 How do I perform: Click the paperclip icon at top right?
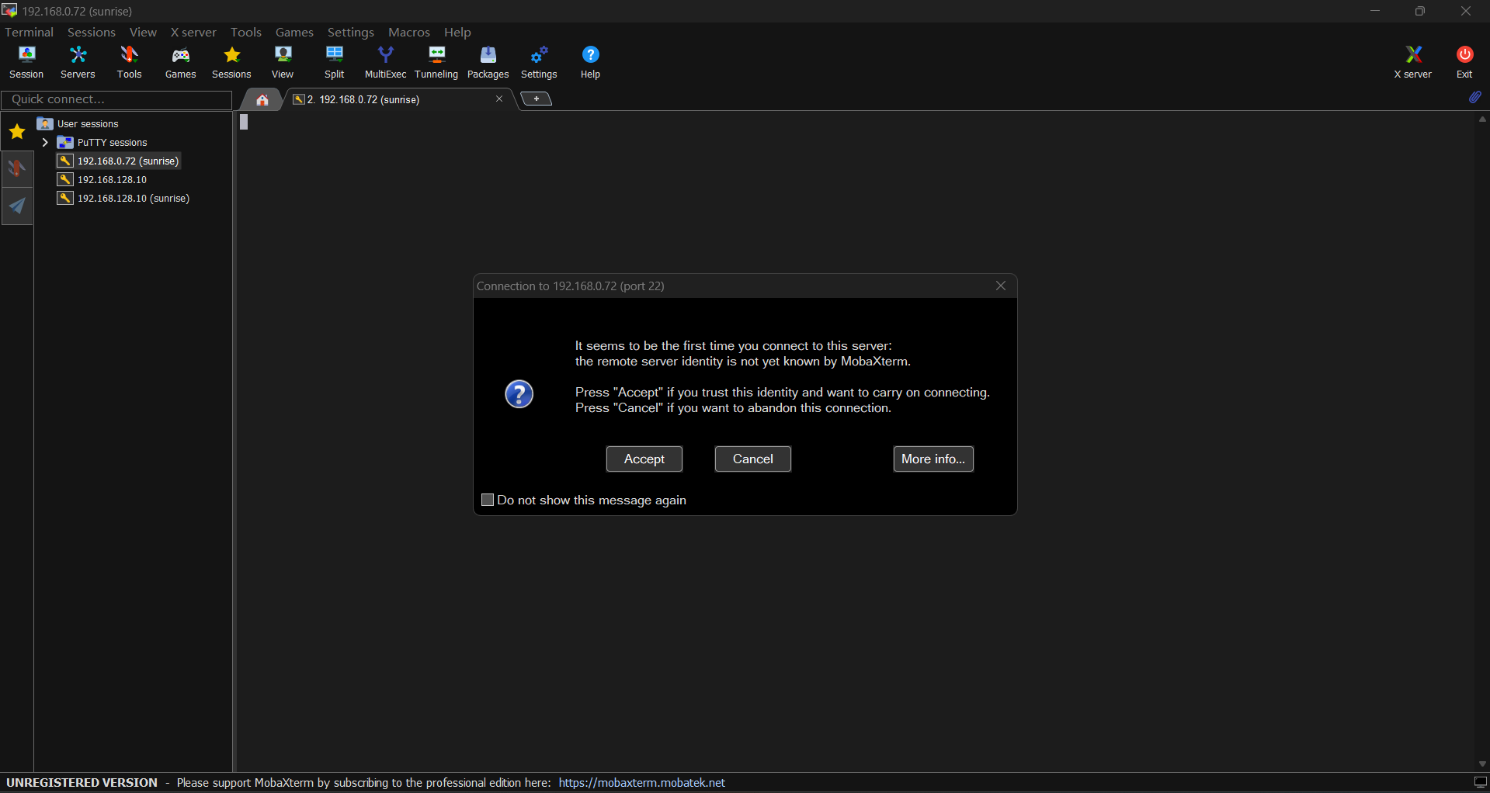pyautogui.click(x=1474, y=98)
